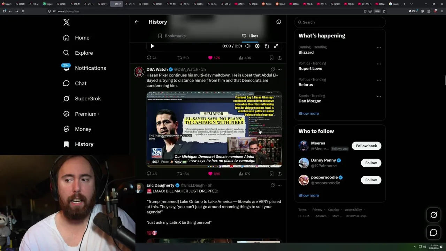Play the video at 0:09 / 0:31
The image size is (446, 251).
(152, 46)
